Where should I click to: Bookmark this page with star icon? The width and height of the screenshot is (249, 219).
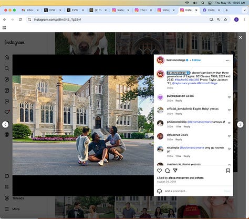(x=225, y=19)
